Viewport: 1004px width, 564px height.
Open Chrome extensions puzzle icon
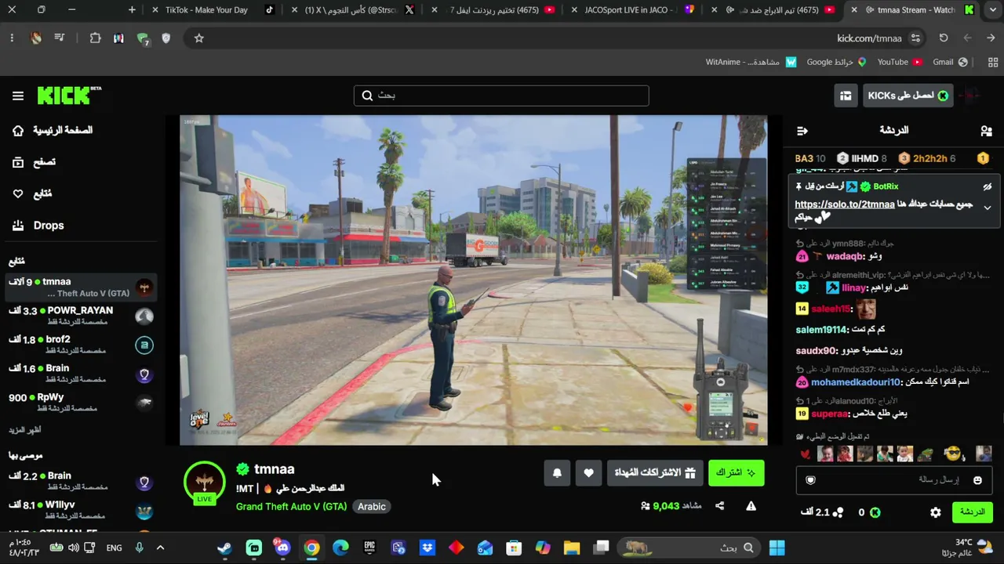click(x=95, y=38)
